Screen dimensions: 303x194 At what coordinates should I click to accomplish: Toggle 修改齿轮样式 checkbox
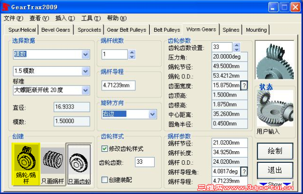click(x=105, y=148)
